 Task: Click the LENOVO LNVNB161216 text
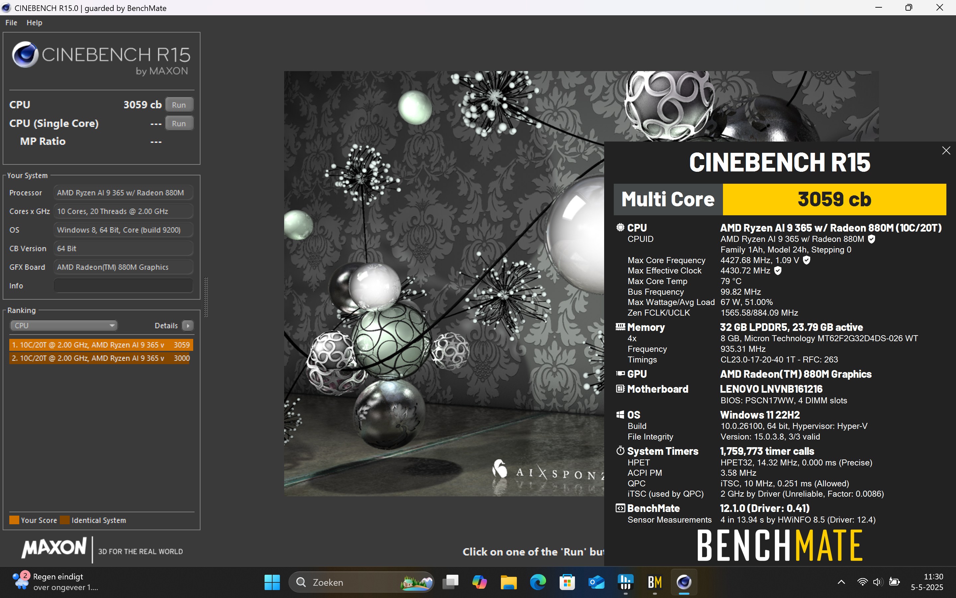(771, 389)
